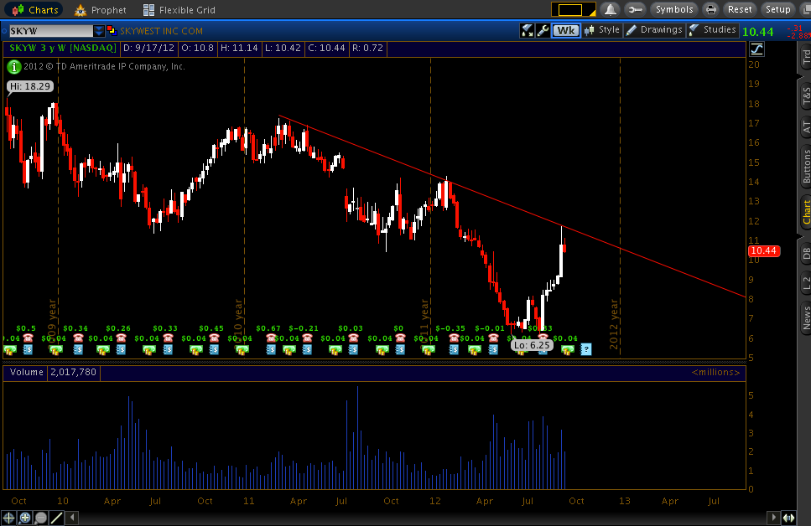The height and width of the screenshot is (526, 811).
Task: Click the SKYW symbol input field
Action: point(51,31)
